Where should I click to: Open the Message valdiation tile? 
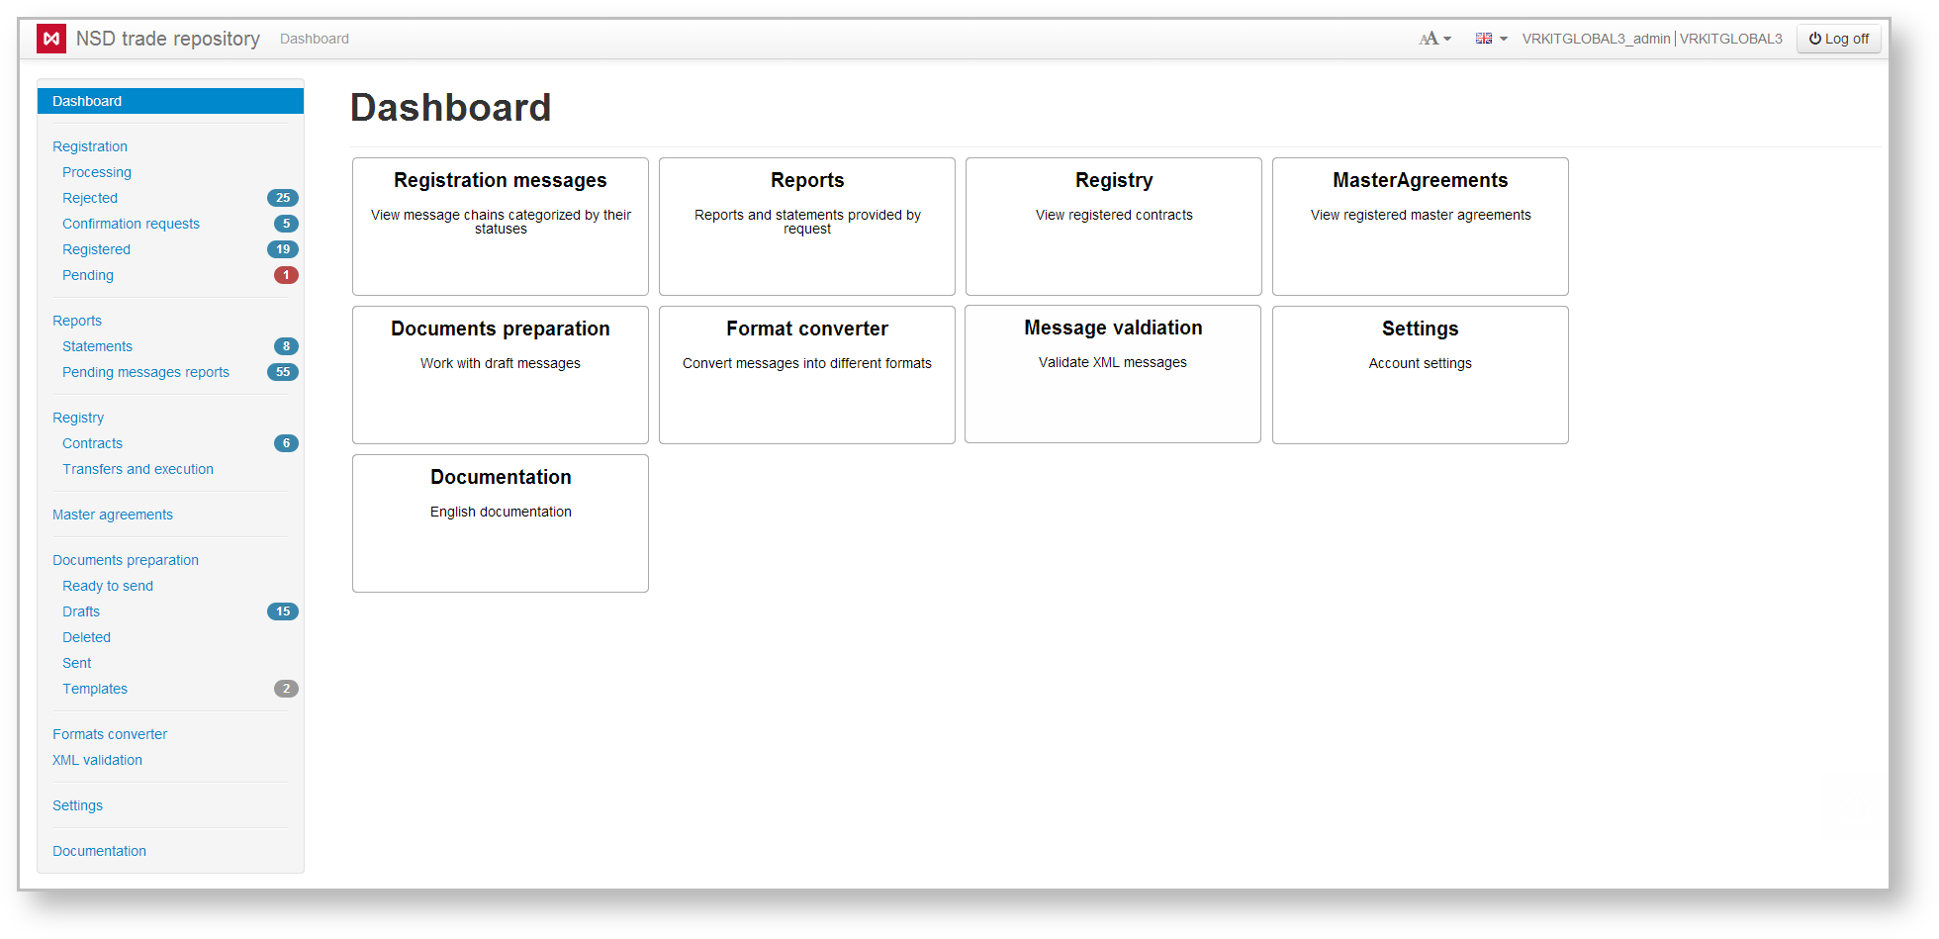click(x=1113, y=374)
